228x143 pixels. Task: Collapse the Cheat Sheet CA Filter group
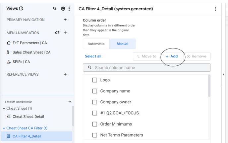4,128
